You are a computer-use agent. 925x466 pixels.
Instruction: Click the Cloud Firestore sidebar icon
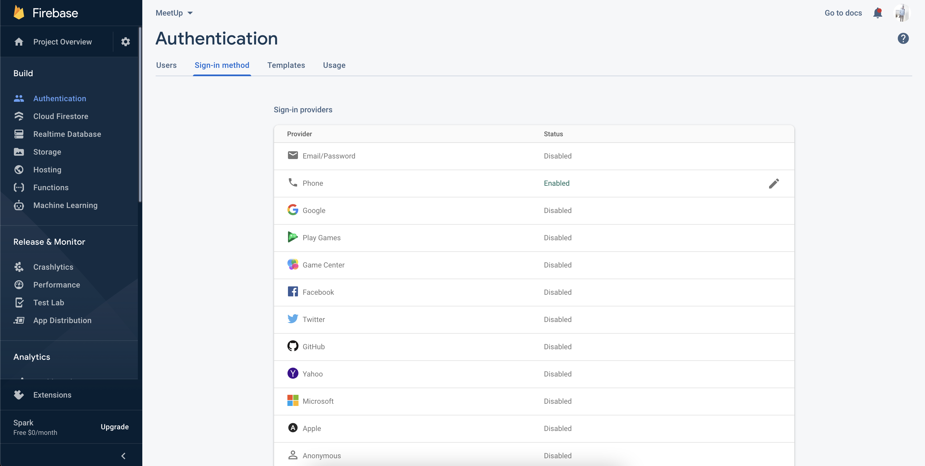point(19,116)
